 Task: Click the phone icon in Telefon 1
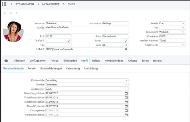pyautogui.click(x=69, y=41)
